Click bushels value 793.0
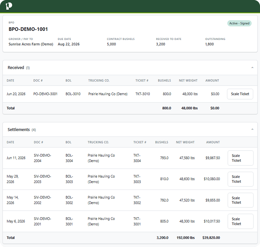260x247 pixels. pos(164,158)
